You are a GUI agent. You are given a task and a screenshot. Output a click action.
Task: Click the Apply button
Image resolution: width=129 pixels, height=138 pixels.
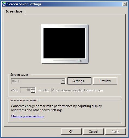tap(115, 131)
